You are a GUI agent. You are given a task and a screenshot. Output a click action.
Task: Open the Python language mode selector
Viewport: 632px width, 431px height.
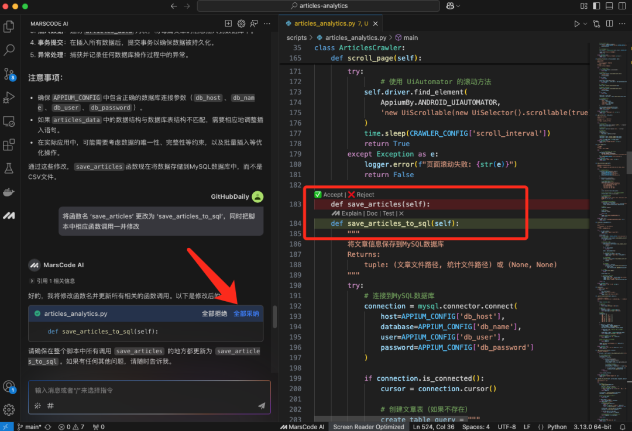point(557,426)
